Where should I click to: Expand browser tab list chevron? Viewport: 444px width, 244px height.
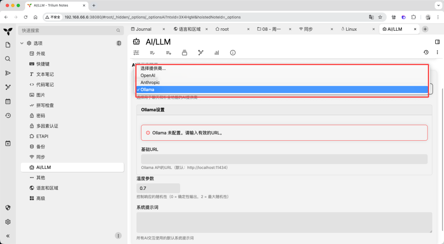pos(439,5)
